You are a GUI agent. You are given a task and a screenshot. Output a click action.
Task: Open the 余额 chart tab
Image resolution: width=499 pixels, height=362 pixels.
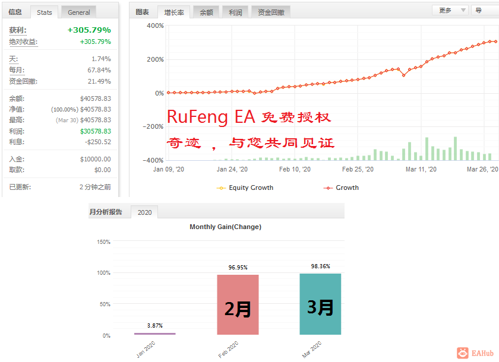coord(206,12)
